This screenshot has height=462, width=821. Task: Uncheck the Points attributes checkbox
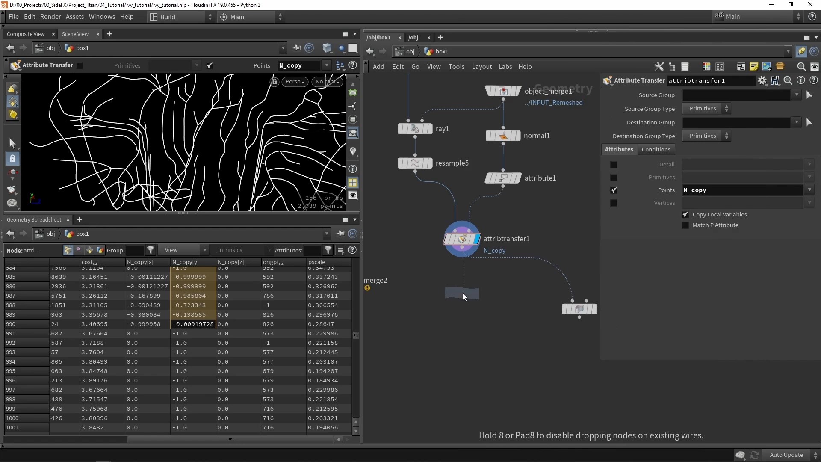coord(614,190)
